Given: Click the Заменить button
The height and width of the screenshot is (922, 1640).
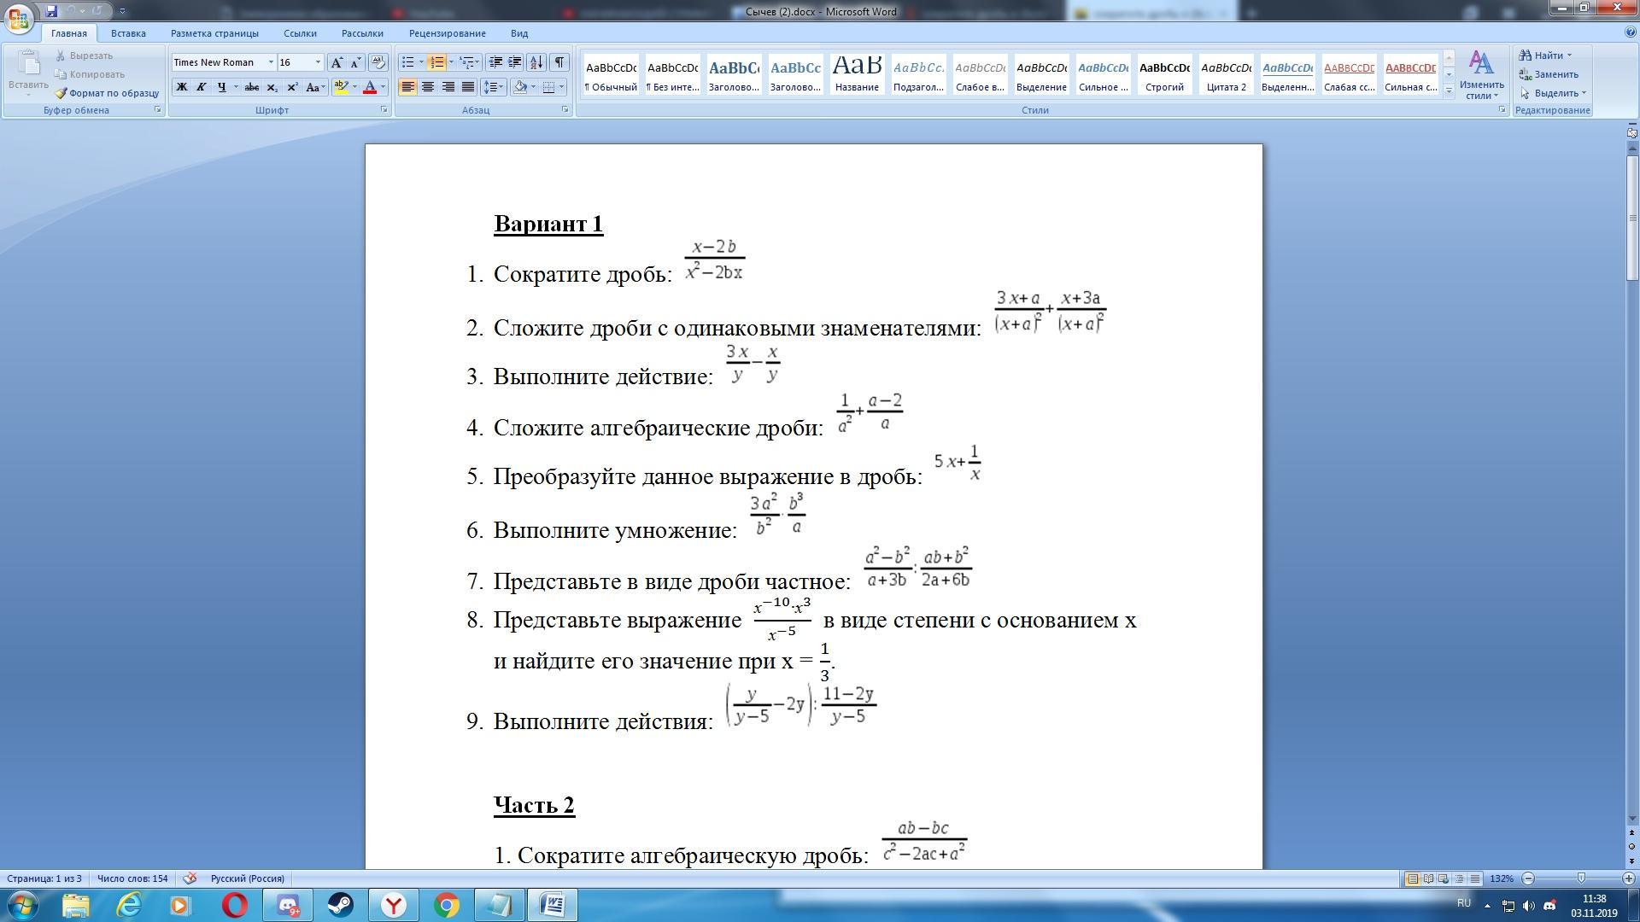Looking at the screenshot, I should pos(1549,74).
